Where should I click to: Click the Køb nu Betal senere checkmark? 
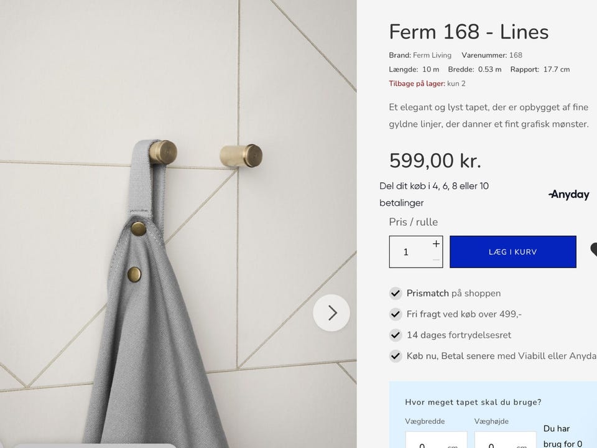[x=396, y=356]
